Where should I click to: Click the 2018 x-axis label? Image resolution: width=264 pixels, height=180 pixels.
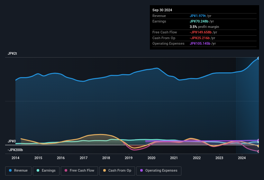pos(106,158)
